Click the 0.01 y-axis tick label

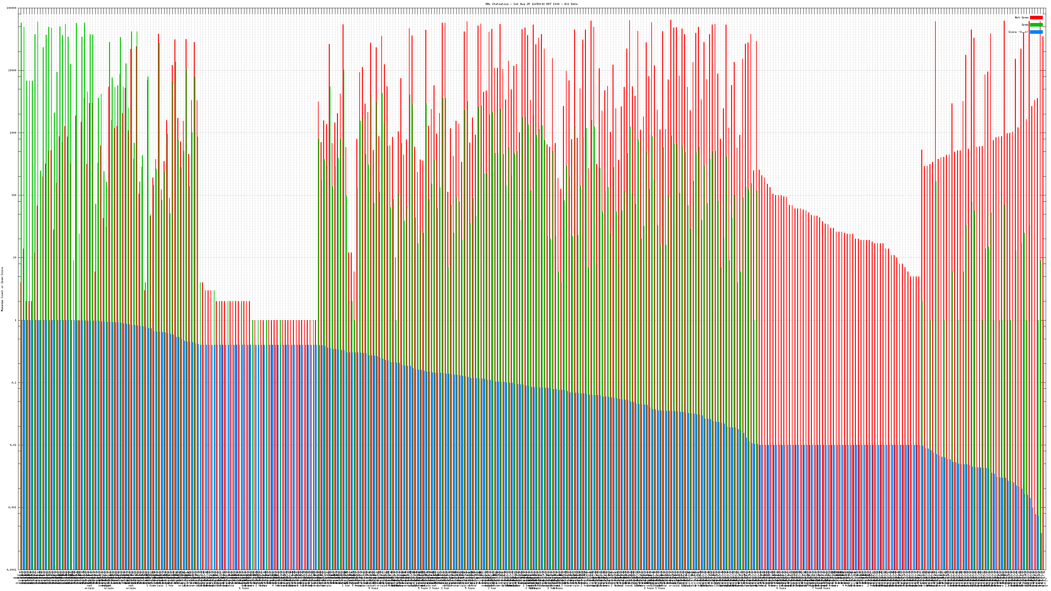(x=13, y=445)
